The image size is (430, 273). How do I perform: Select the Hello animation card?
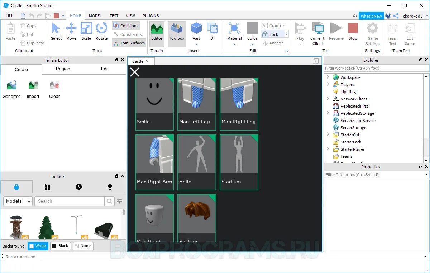tap(197, 163)
